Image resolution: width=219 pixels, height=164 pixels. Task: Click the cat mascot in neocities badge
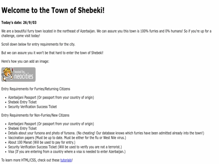pyautogui.click(x=7, y=74)
